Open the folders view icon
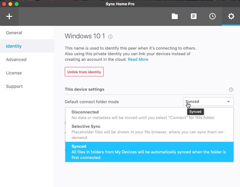This screenshot has width=240, height=187. tap(175, 16)
